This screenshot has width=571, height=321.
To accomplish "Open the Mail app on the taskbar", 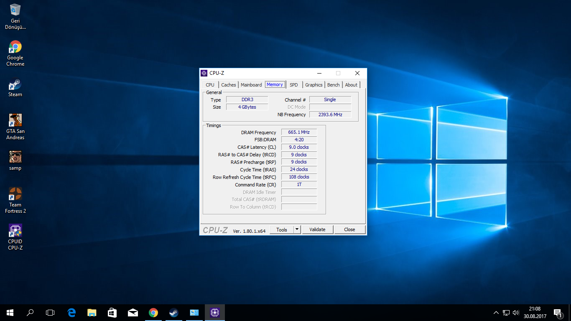I will point(133,312).
